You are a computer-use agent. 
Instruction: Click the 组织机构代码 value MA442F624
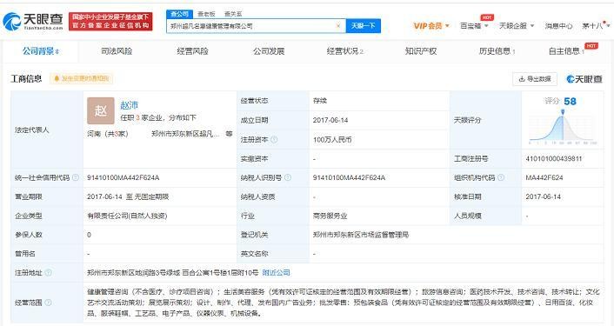(544, 177)
